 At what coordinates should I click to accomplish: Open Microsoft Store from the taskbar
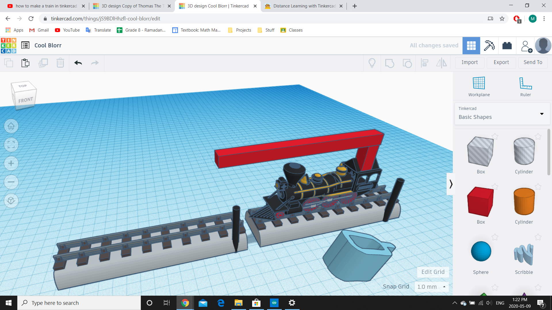point(256,303)
